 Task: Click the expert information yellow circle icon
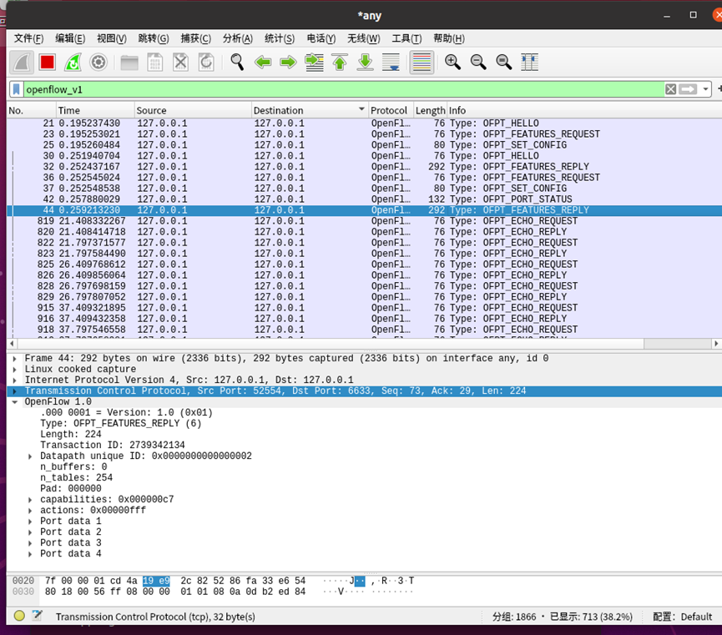[x=19, y=616]
